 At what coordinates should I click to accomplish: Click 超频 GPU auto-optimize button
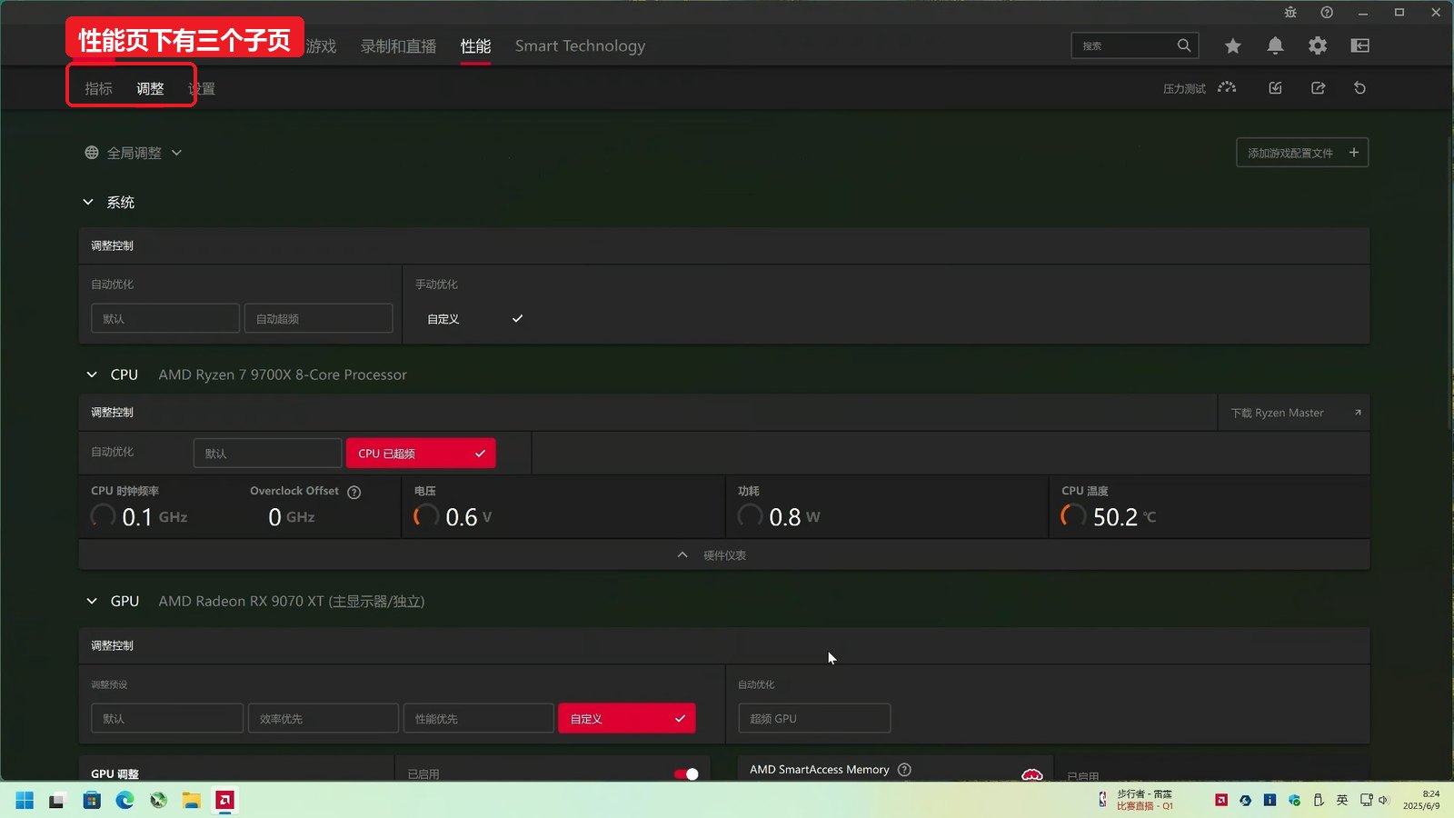[x=814, y=719]
